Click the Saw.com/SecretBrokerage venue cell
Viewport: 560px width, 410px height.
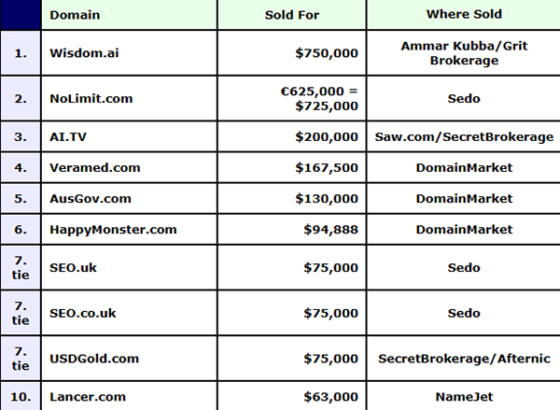(x=464, y=136)
